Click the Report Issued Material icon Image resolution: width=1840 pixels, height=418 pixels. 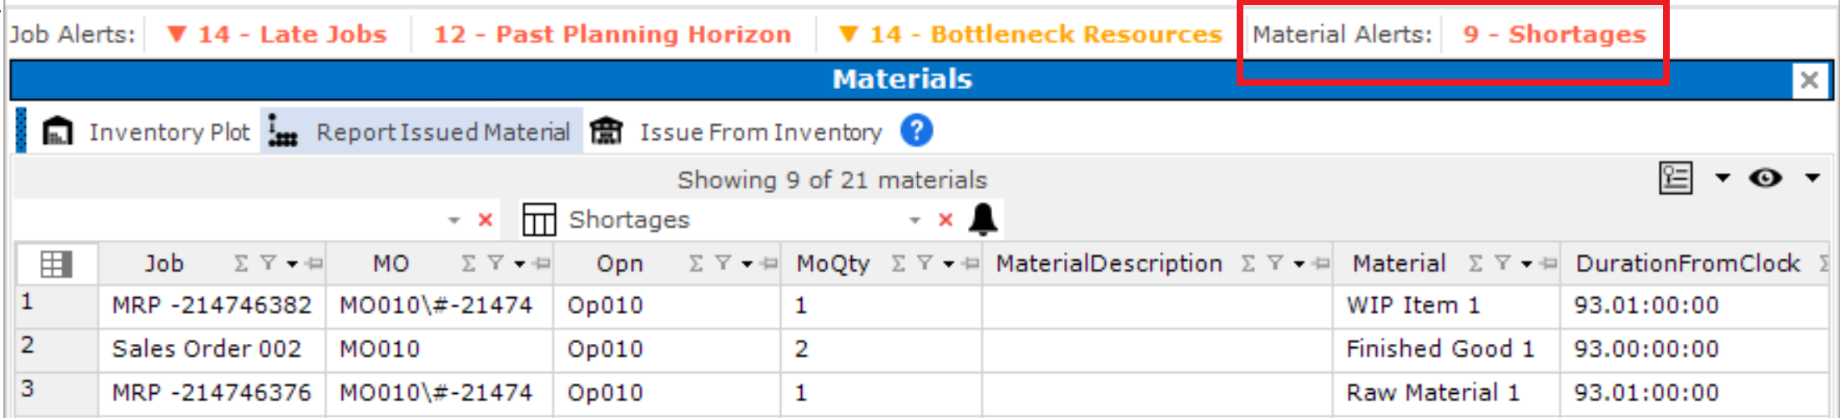click(x=284, y=132)
